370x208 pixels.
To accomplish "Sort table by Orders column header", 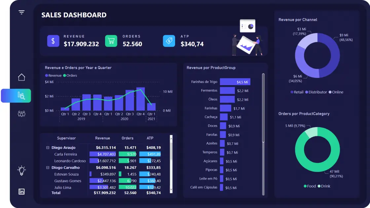I will [127, 138].
